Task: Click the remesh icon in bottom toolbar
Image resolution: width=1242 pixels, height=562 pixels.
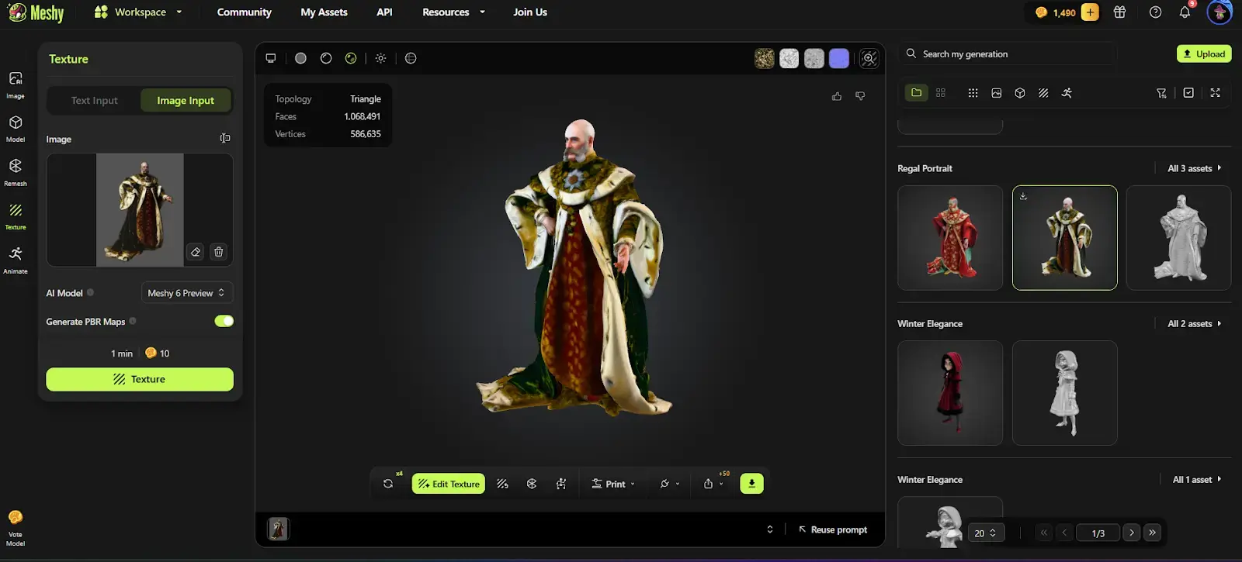Action: click(532, 484)
